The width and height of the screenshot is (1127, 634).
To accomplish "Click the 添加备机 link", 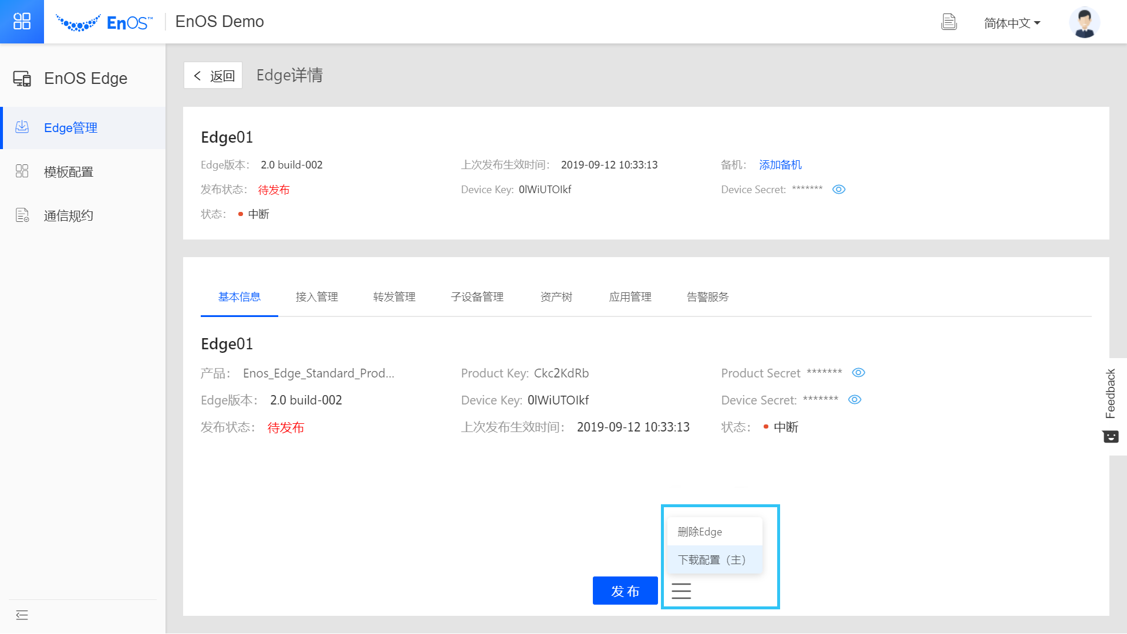I will pyautogui.click(x=780, y=165).
